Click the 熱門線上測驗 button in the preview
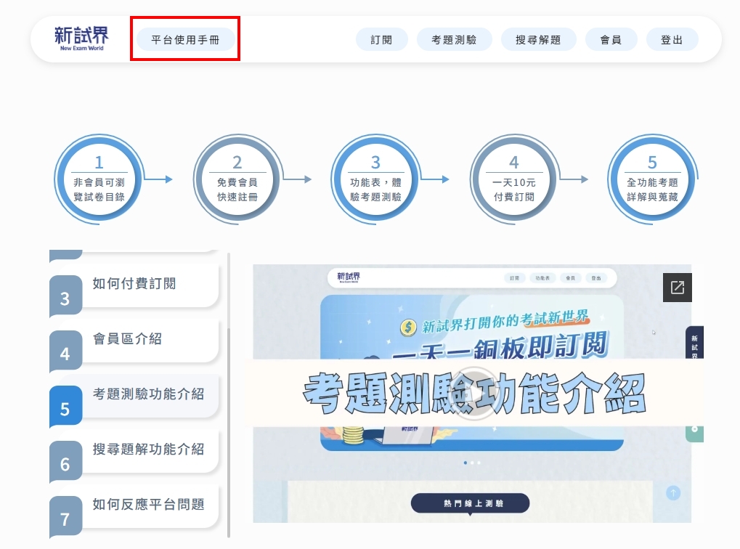 click(470, 503)
